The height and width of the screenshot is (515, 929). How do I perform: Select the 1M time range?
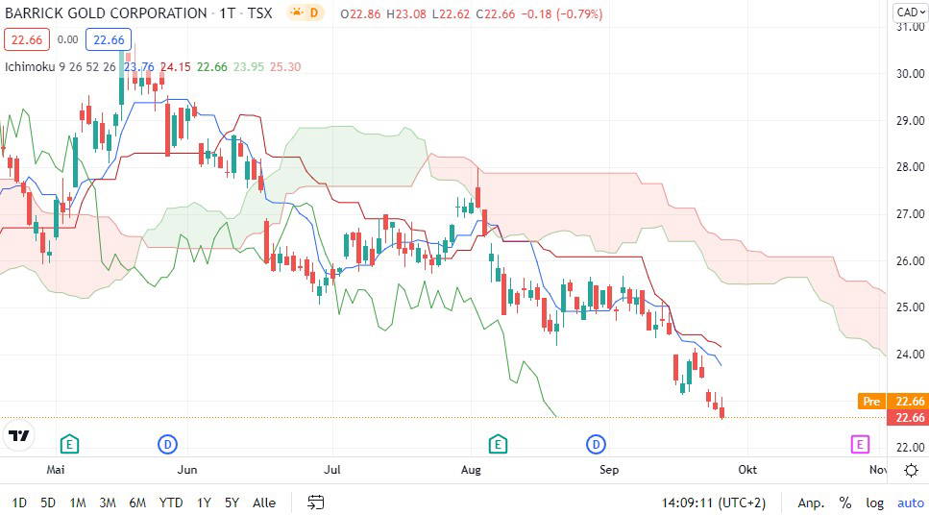78,503
